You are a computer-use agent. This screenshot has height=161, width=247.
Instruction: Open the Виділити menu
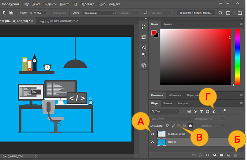50,4
